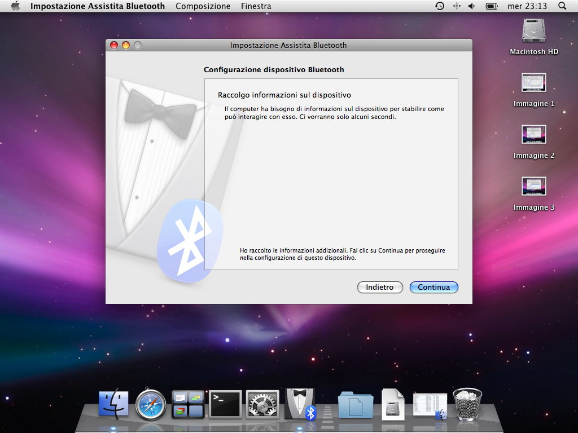578x433 pixels.
Task: Open System Preferences gear in Dock
Action: click(262, 404)
